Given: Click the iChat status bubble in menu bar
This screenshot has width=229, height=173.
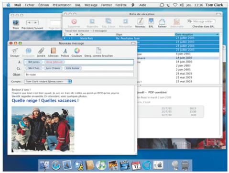Looking at the screenshot, I should (162, 5).
